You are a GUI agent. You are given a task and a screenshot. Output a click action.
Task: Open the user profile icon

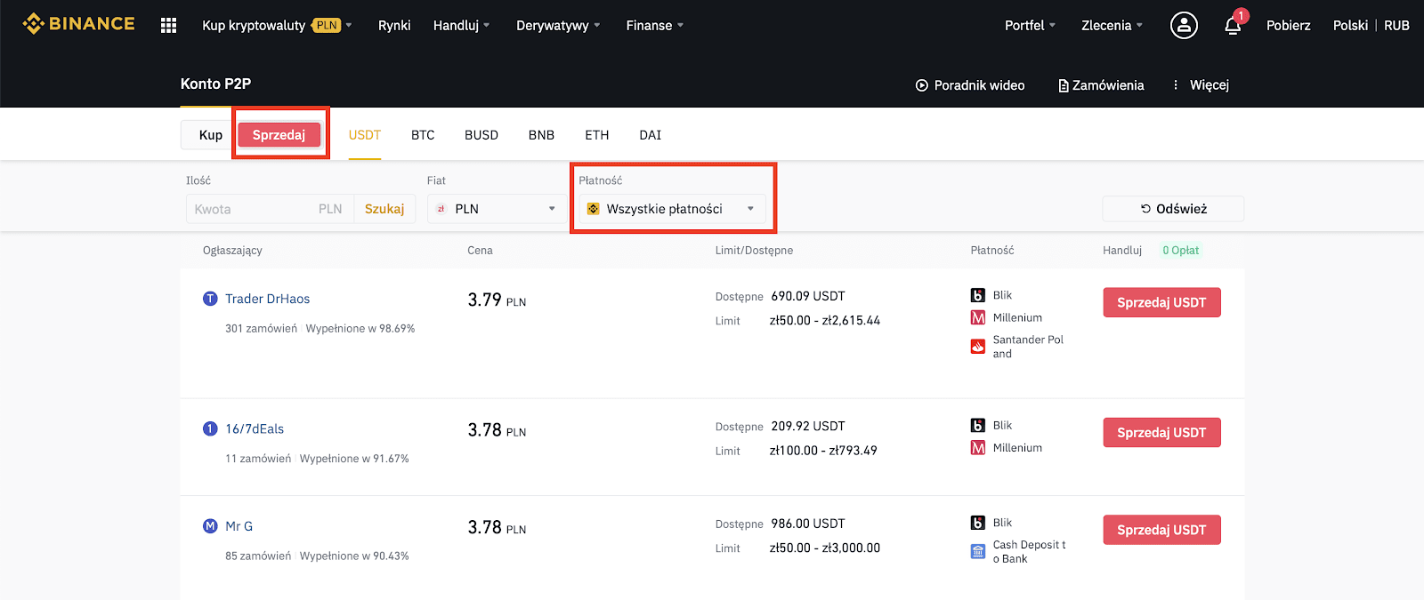click(1184, 25)
